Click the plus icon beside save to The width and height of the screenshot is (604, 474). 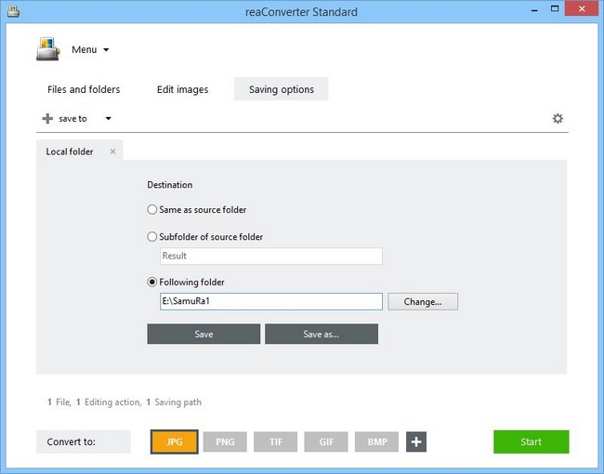tap(47, 119)
